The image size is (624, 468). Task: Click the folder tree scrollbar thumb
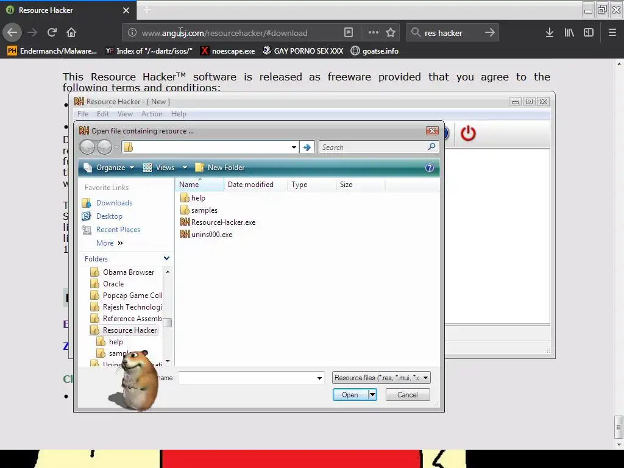point(168,323)
